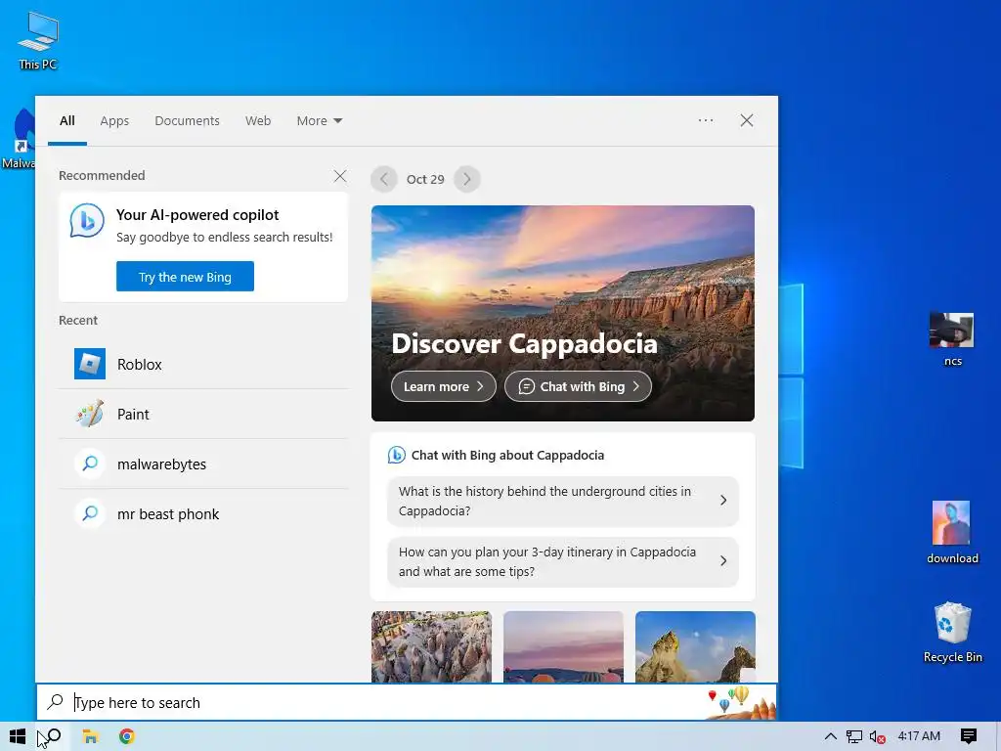Open the Paint app icon in Recent
Image resolution: width=1001 pixels, height=751 pixels.
click(x=89, y=414)
